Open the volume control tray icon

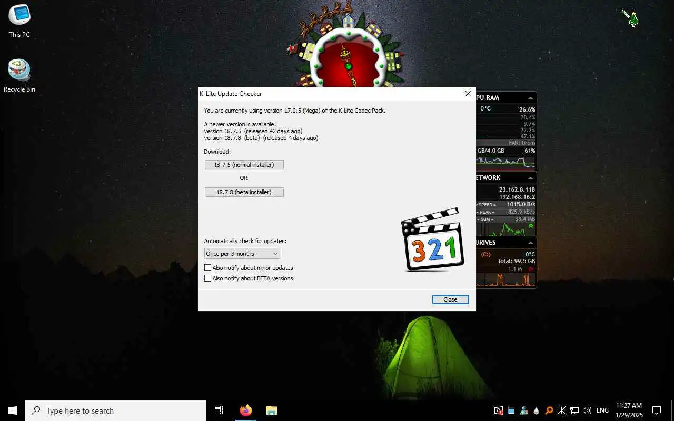pos(587,410)
